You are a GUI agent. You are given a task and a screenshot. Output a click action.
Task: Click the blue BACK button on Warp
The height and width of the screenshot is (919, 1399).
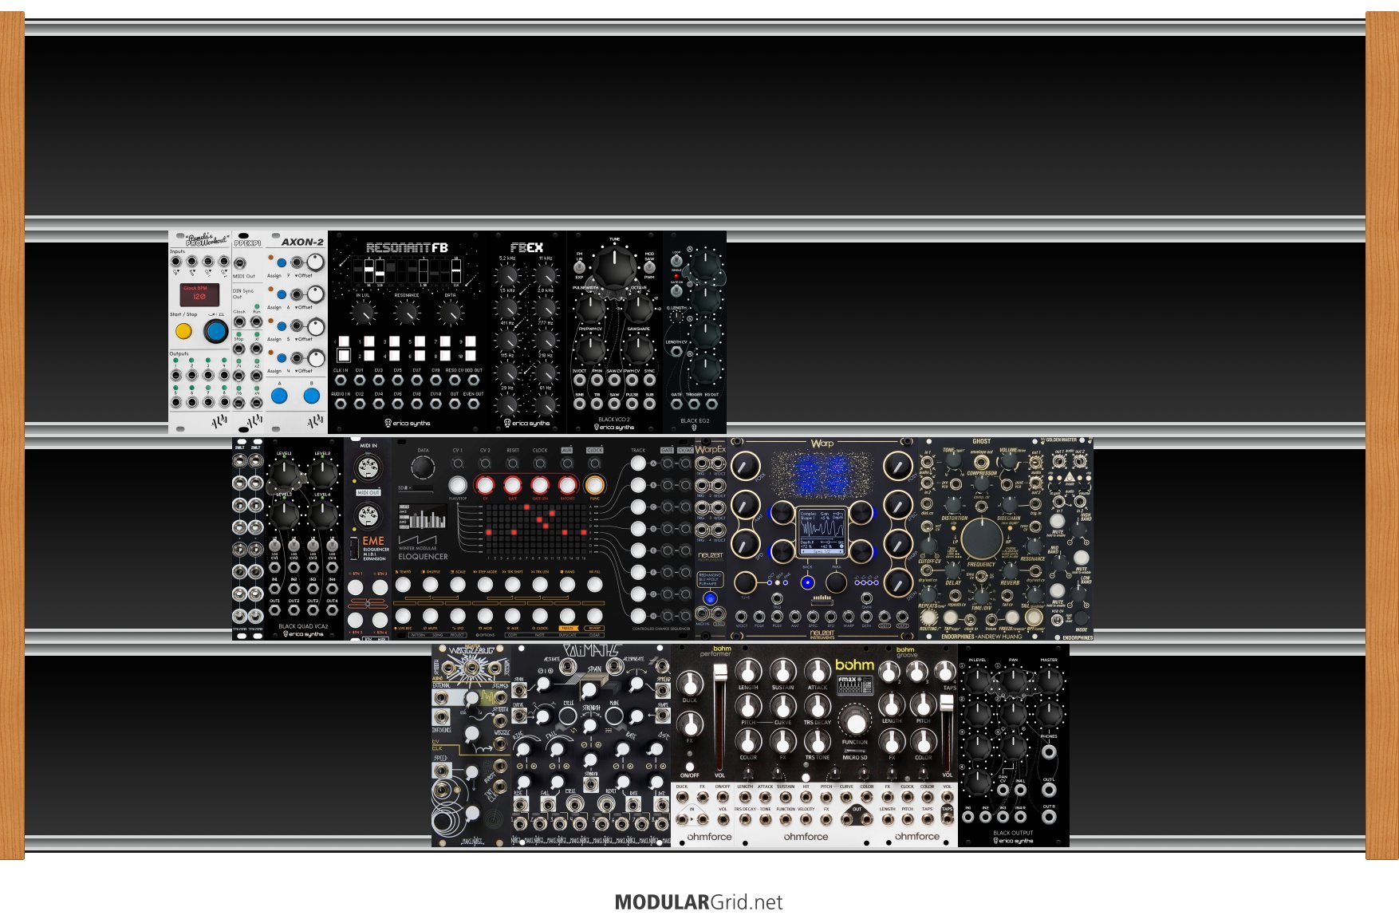808,582
